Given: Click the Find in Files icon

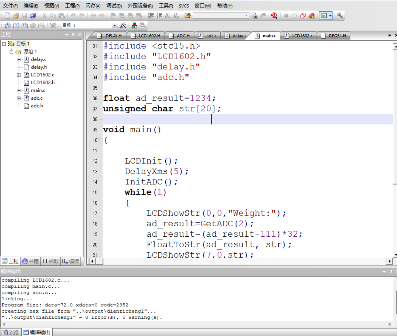Looking at the screenshot, I should pos(188,16).
